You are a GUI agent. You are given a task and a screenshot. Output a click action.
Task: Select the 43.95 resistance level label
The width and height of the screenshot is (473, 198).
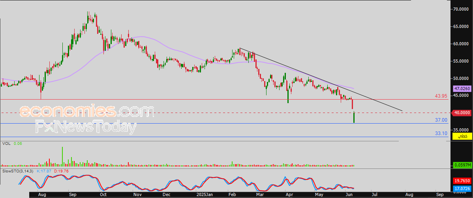pos(441,96)
